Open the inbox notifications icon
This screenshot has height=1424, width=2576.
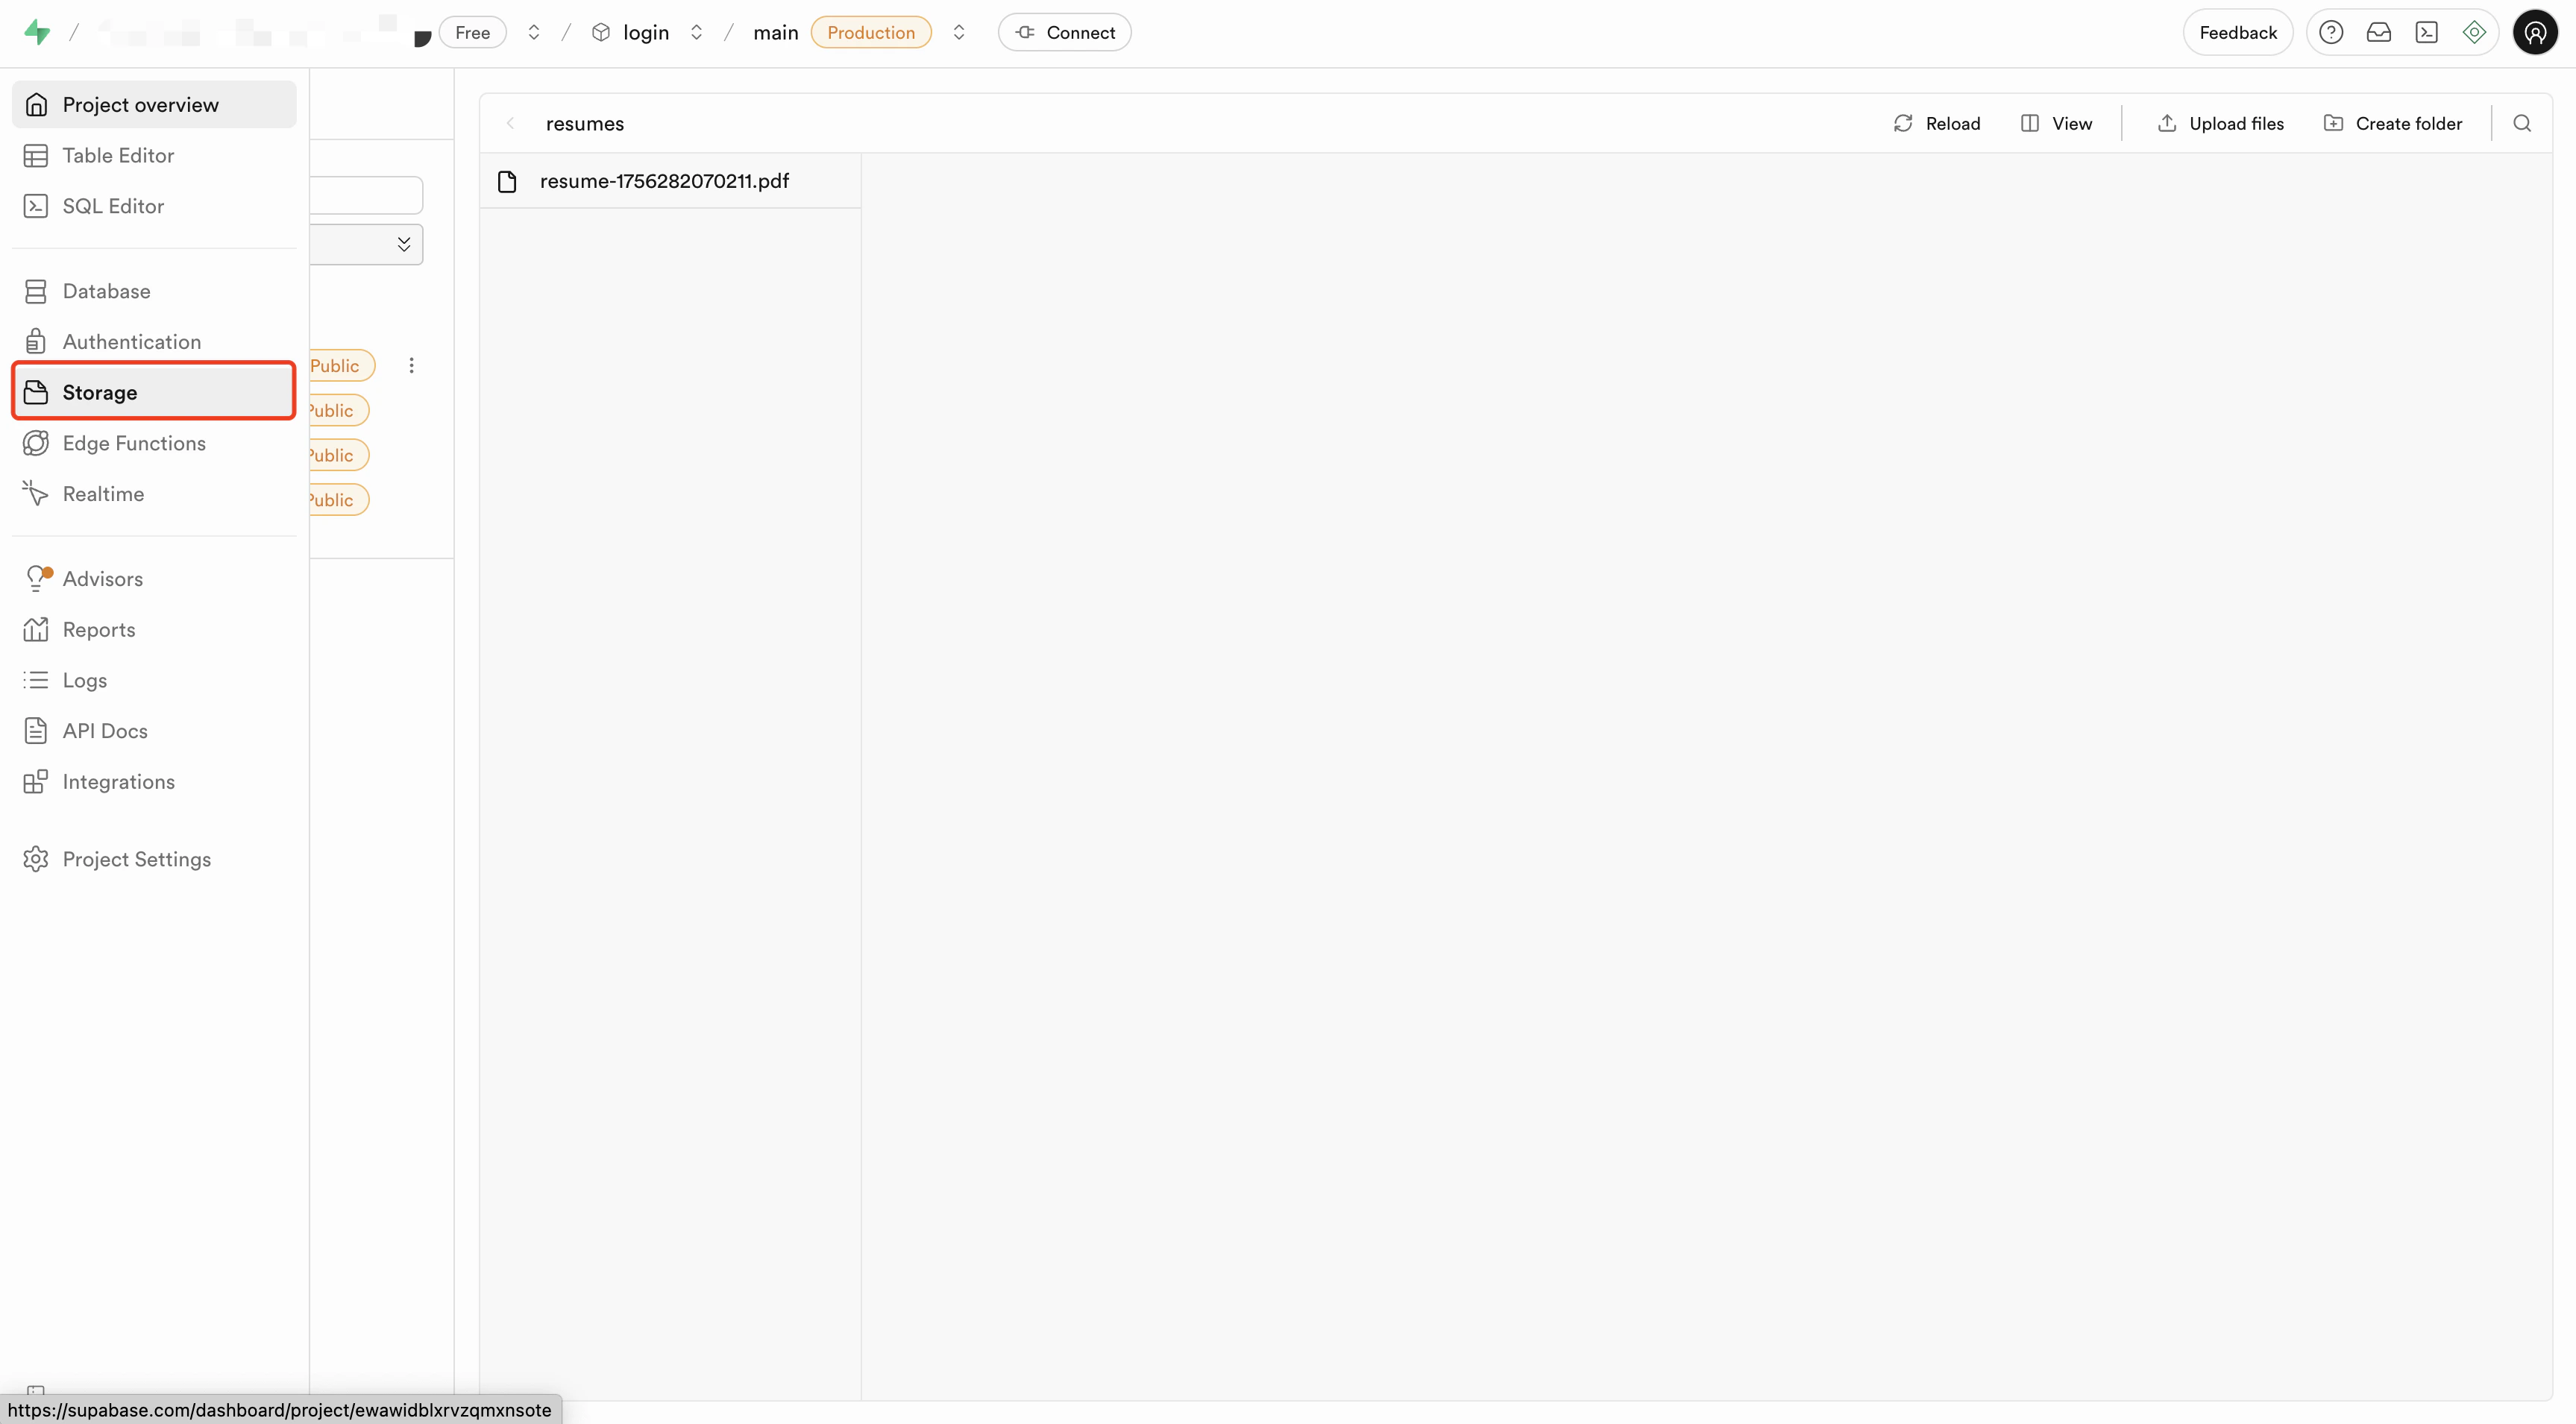point(2378,32)
